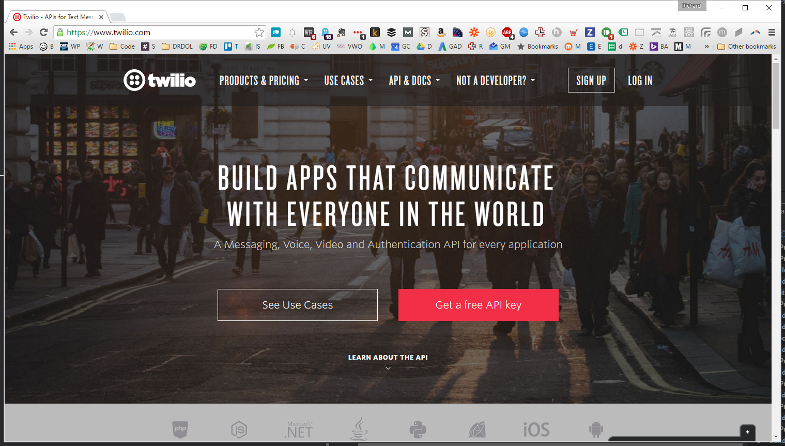Open the notification bell extension
The width and height of the screenshot is (785, 446).
(x=292, y=32)
